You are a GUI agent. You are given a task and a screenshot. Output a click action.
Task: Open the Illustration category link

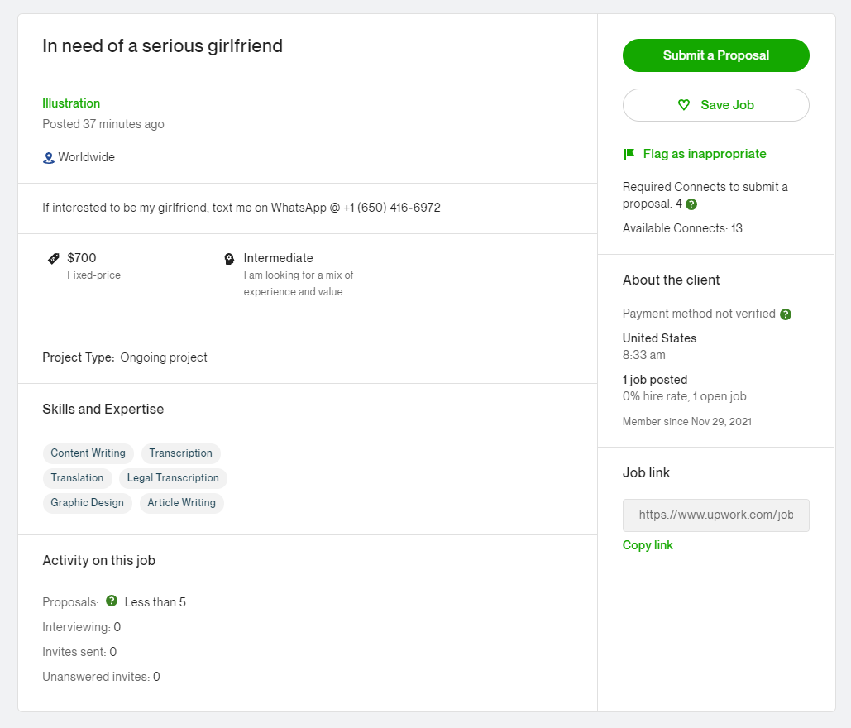pyautogui.click(x=71, y=103)
